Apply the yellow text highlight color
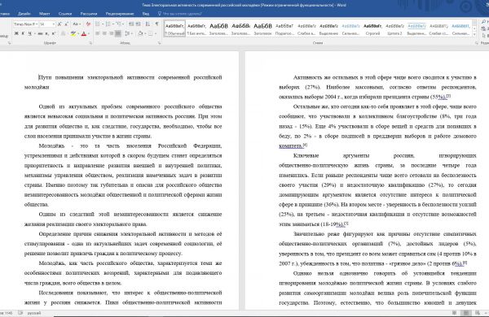The width and height of the screenshot is (489, 317). pyautogui.click(x=73, y=33)
